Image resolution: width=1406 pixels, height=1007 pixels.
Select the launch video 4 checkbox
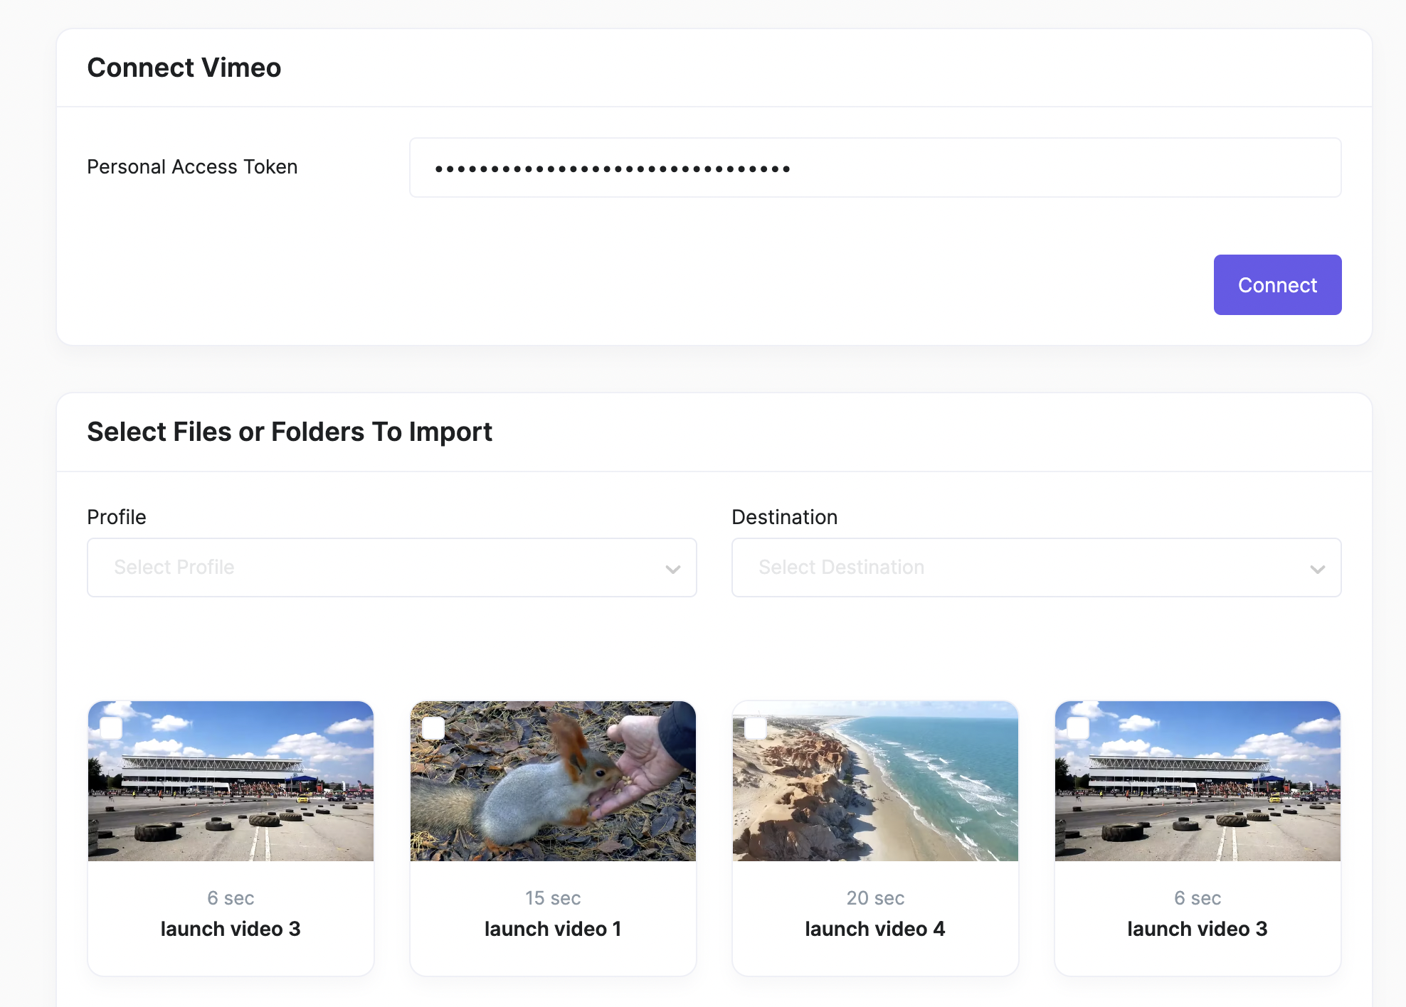click(x=756, y=728)
